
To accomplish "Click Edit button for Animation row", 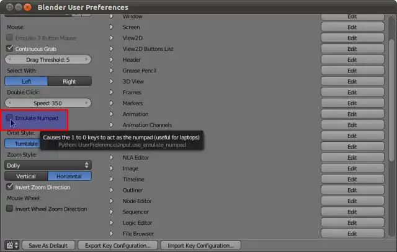I will tap(352, 114).
